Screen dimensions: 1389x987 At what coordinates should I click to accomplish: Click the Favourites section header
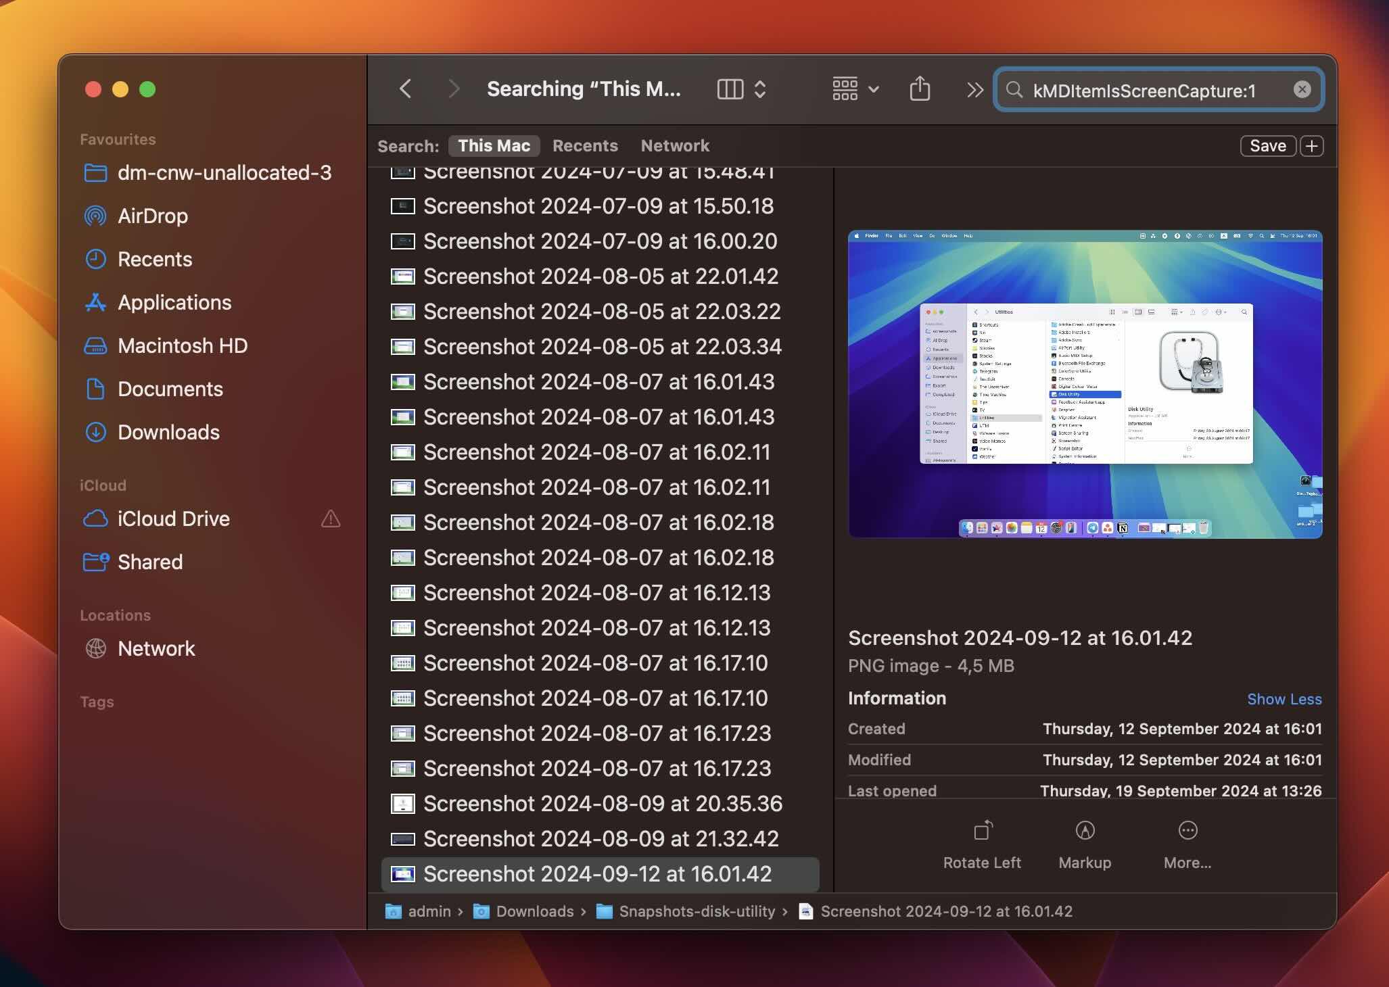tap(118, 139)
